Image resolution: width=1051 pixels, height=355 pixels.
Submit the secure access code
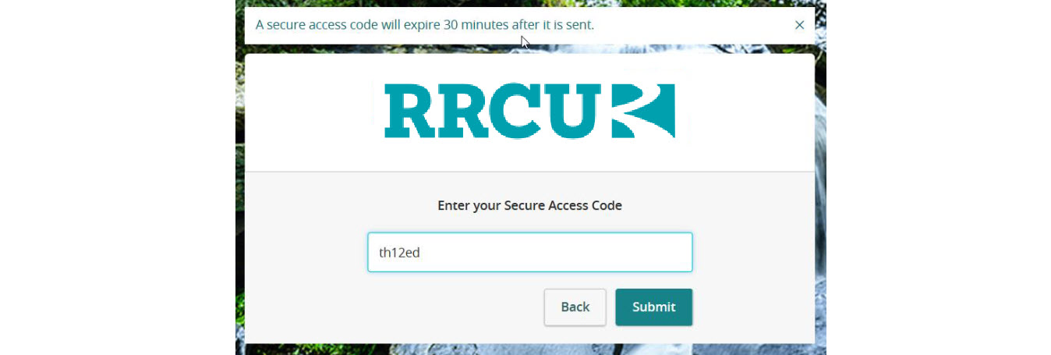(653, 307)
